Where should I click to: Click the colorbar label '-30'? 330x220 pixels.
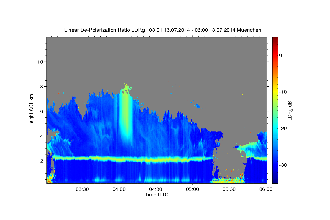pos(283,165)
